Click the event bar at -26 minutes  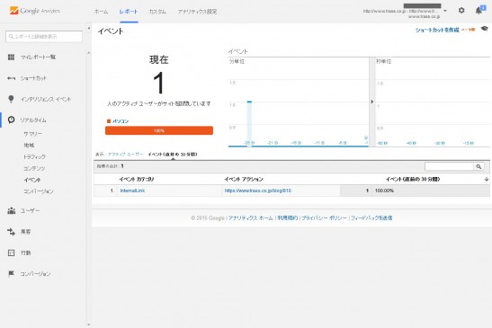click(x=249, y=123)
